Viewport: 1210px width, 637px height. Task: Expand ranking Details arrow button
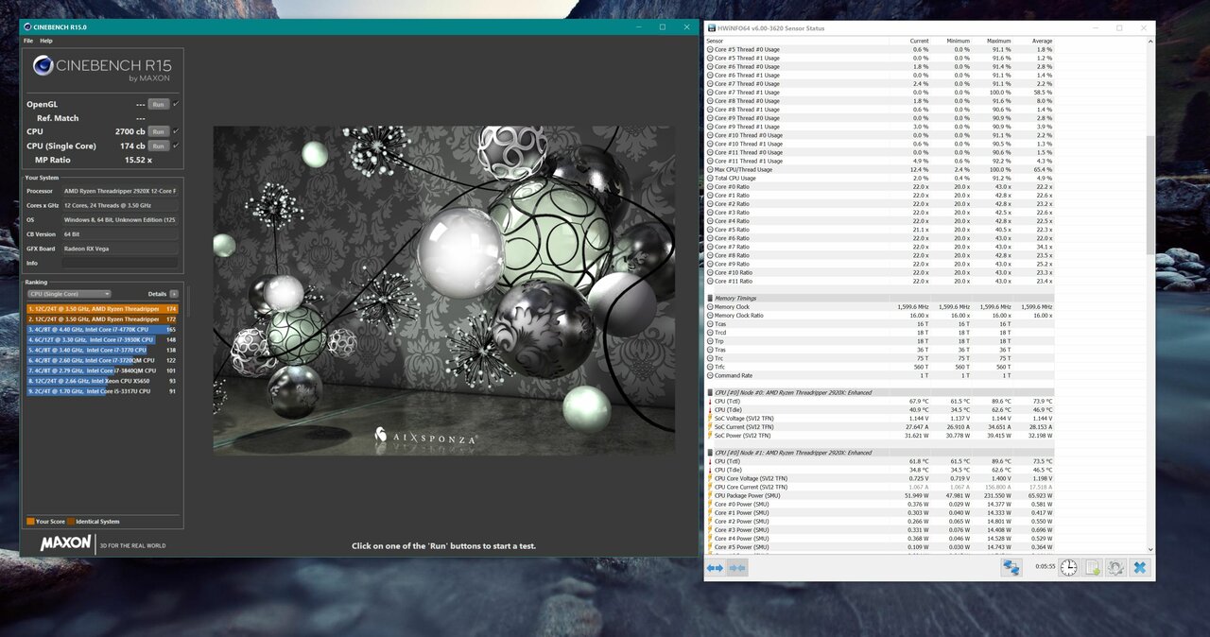(x=174, y=294)
